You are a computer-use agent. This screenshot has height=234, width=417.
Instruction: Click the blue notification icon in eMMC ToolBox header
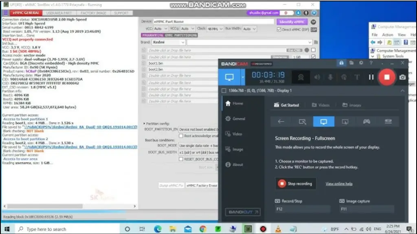pyautogui.click(x=298, y=13)
